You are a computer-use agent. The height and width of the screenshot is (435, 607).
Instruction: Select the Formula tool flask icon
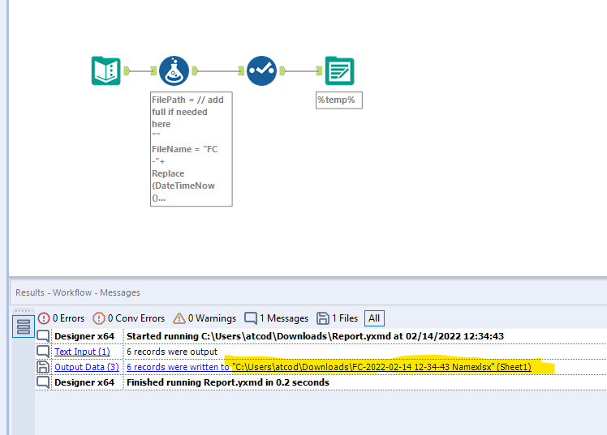(174, 70)
